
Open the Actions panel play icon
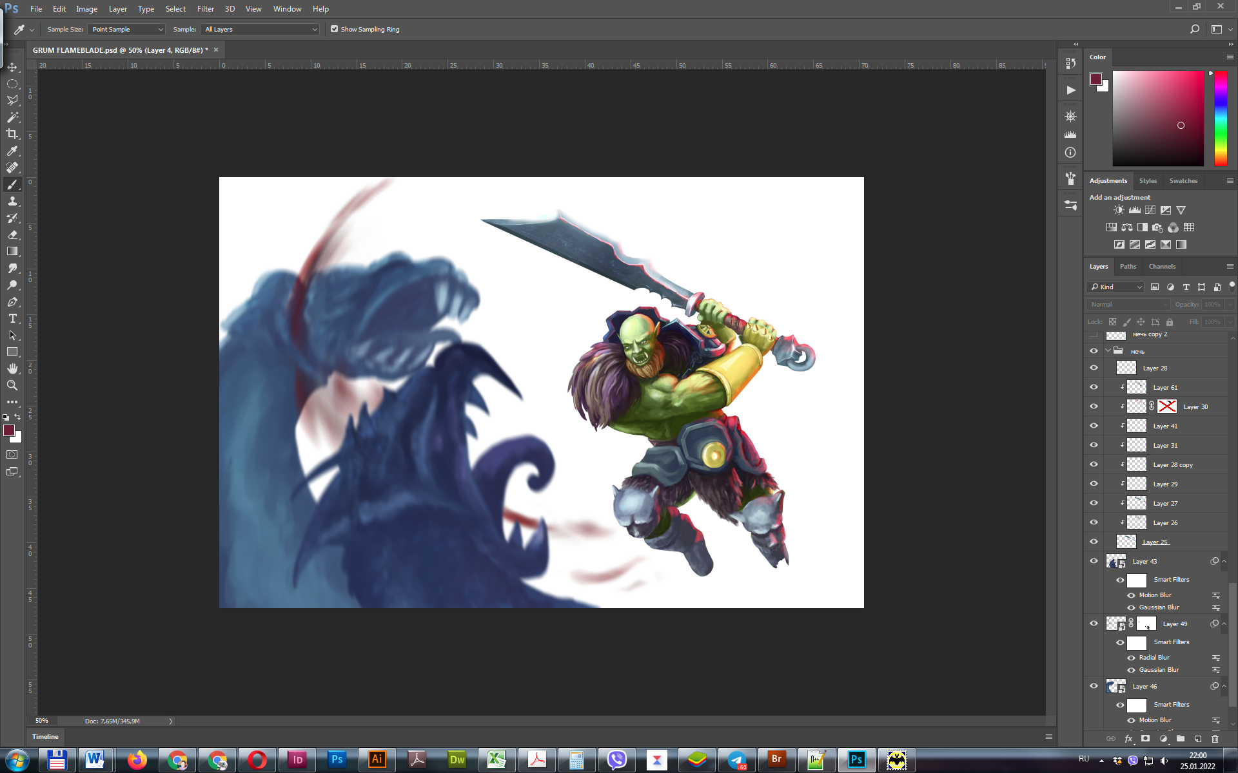click(x=1070, y=90)
